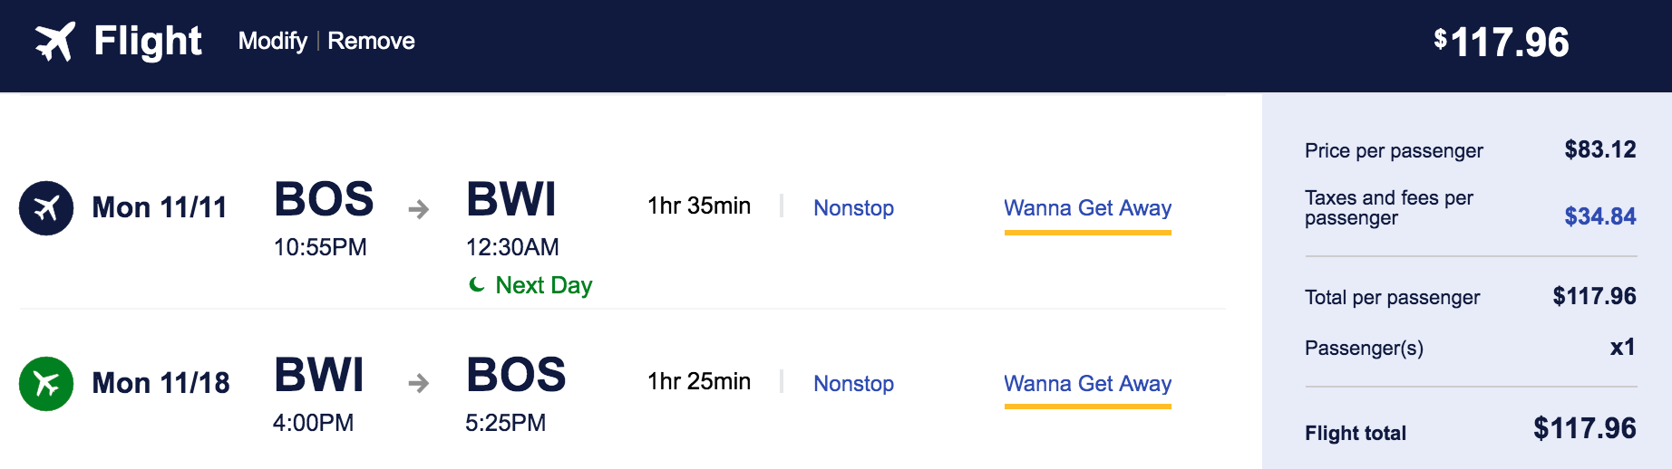The image size is (1672, 469).
Task: Click the green returning flight circle icon
Action: [x=46, y=384]
